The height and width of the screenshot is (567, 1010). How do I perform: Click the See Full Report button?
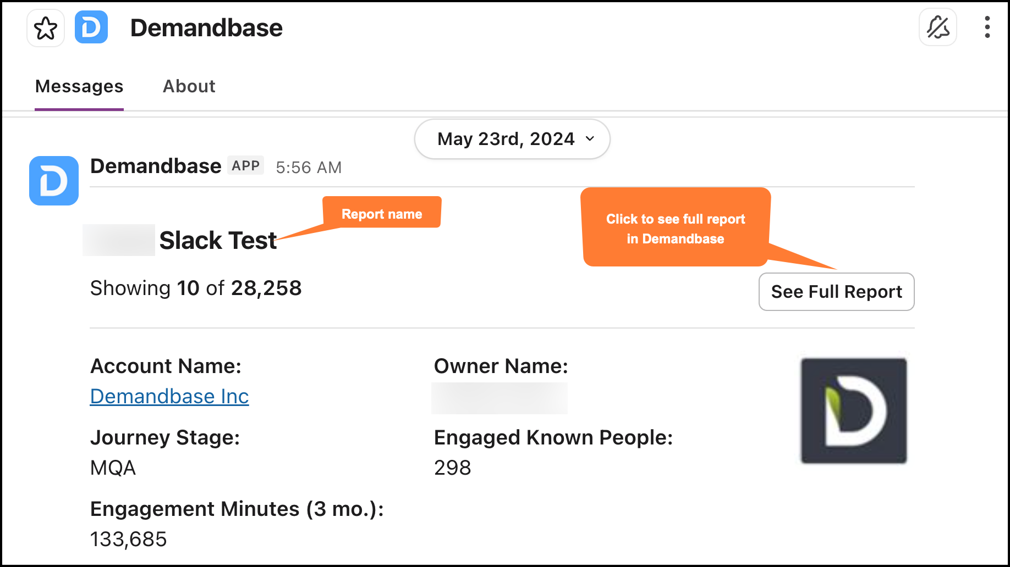(837, 292)
